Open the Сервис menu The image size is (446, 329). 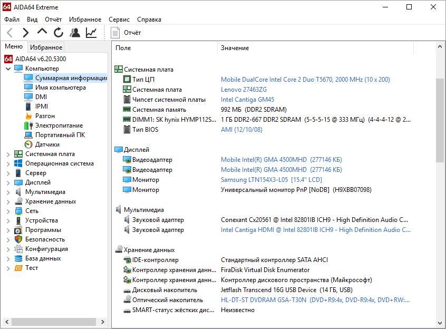[119, 20]
